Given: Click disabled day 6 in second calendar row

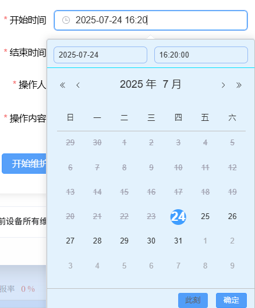Looking at the screenshot, I should pos(70,167).
